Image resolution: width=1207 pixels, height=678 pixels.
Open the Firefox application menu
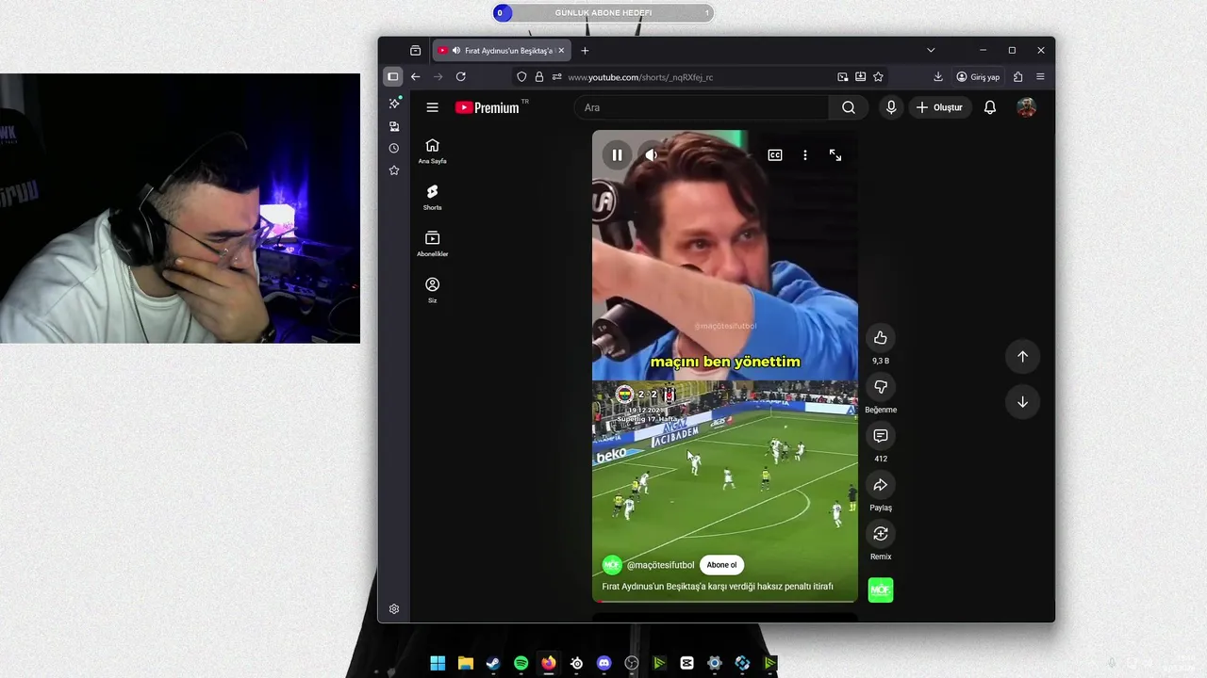point(1040,77)
